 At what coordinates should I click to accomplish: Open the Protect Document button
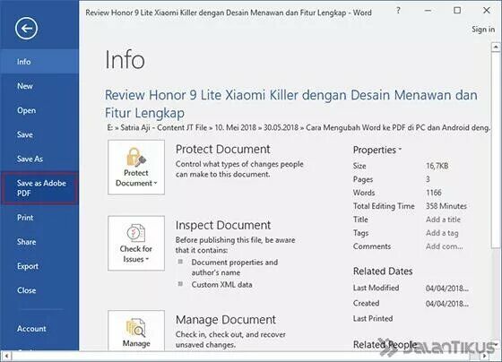(x=136, y=167)
